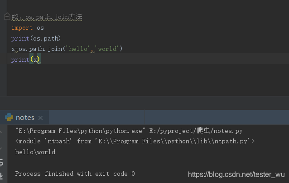
Task: Close the notes run tab
Action: tap(41, 118)
